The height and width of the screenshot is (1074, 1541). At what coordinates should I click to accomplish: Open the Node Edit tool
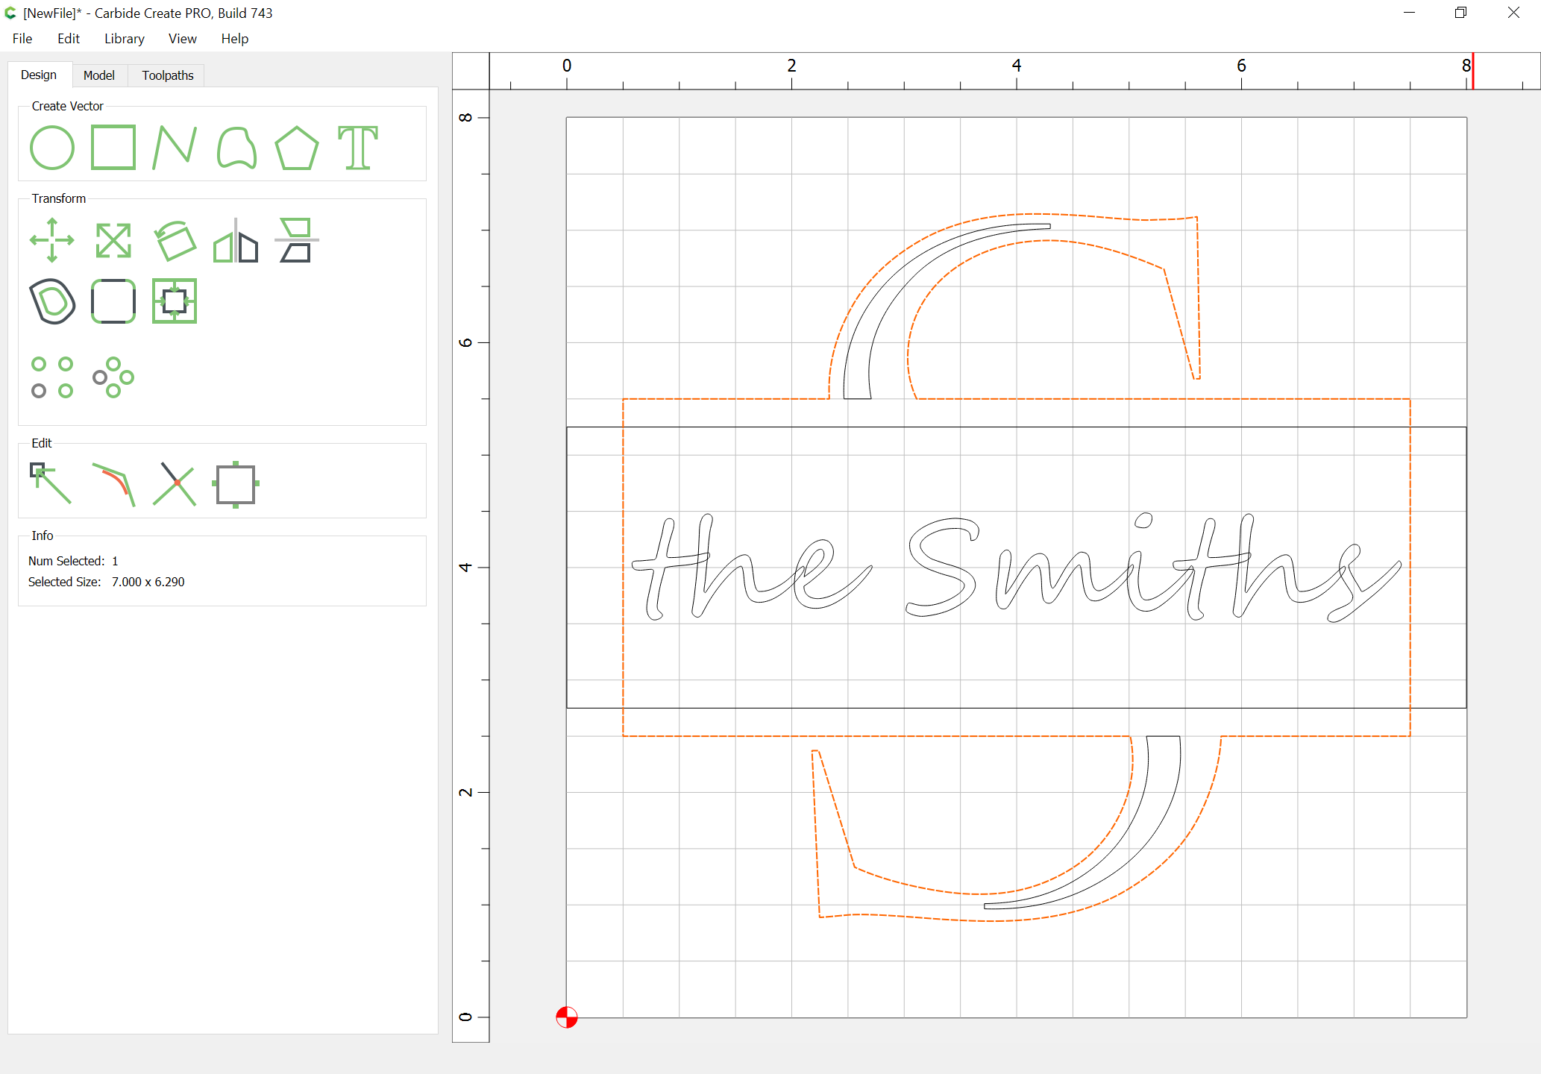(51, 483)
